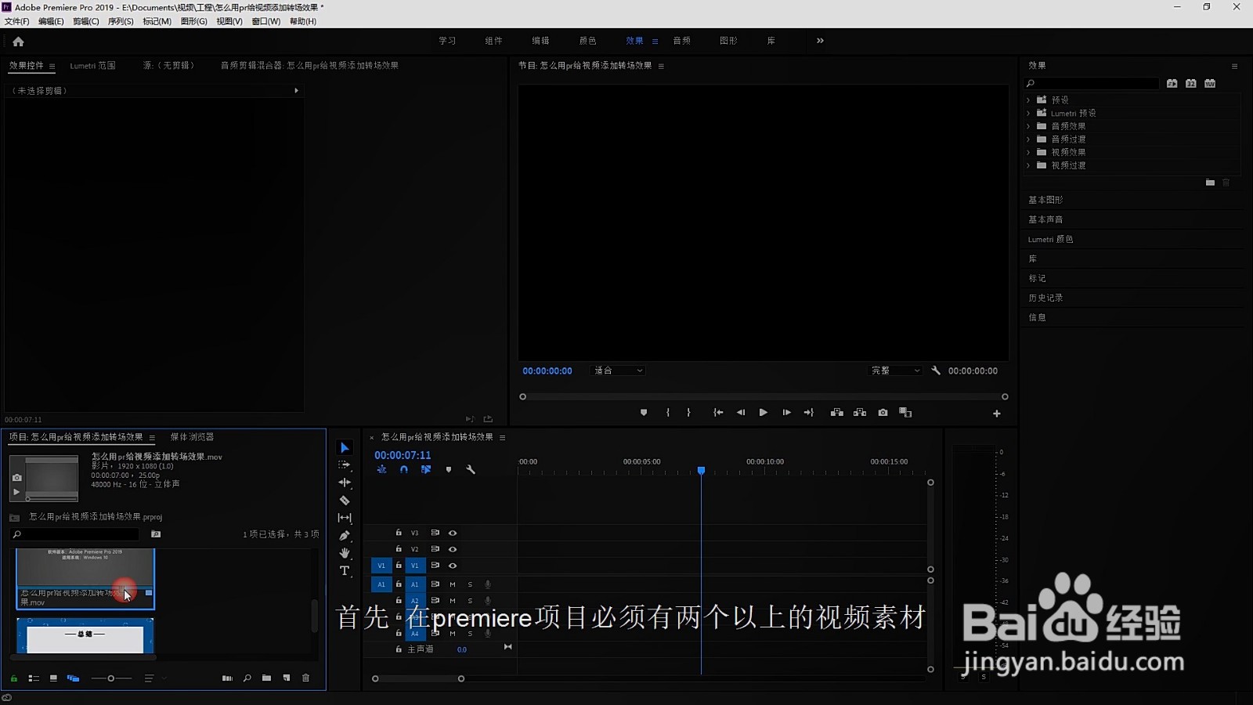Switch Project panel to list view
1253x705 pixels.
tap(34, 678)
